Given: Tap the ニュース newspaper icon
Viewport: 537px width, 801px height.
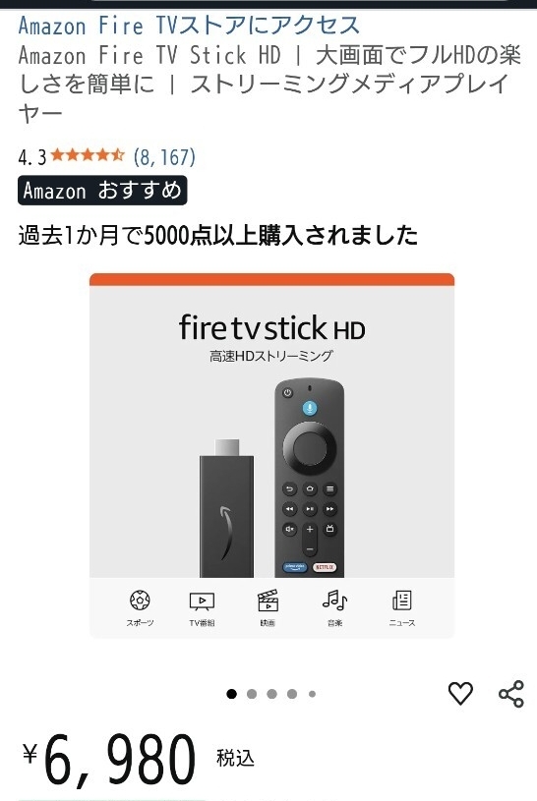Looking at the screenshot, I should click(402, 601).
